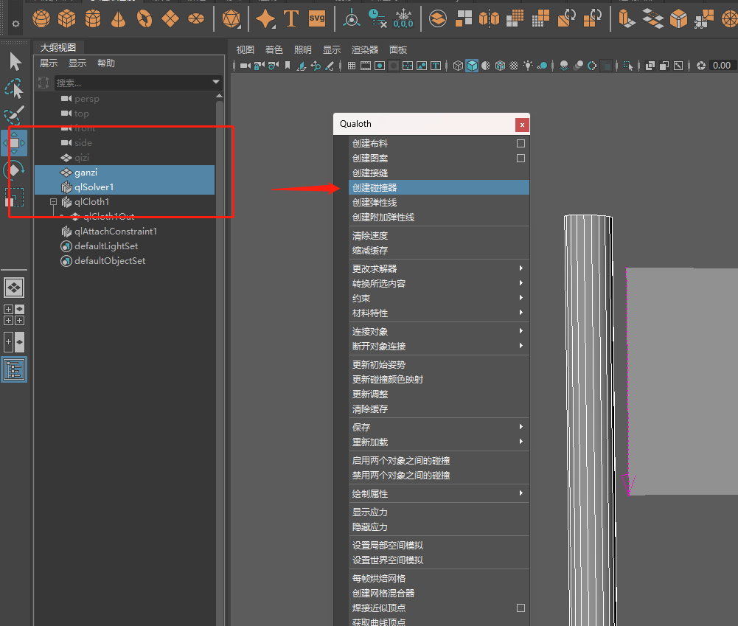
Task: Click the outliner search field
Action: coord(132,83)
